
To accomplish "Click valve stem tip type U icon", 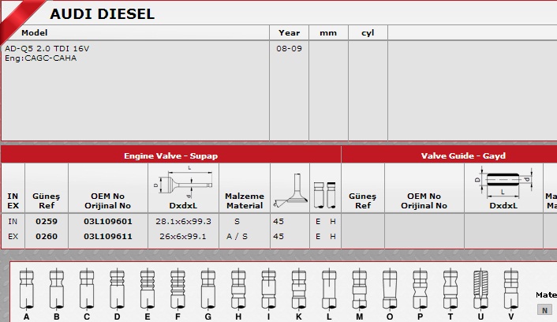I will pos(480,290).
